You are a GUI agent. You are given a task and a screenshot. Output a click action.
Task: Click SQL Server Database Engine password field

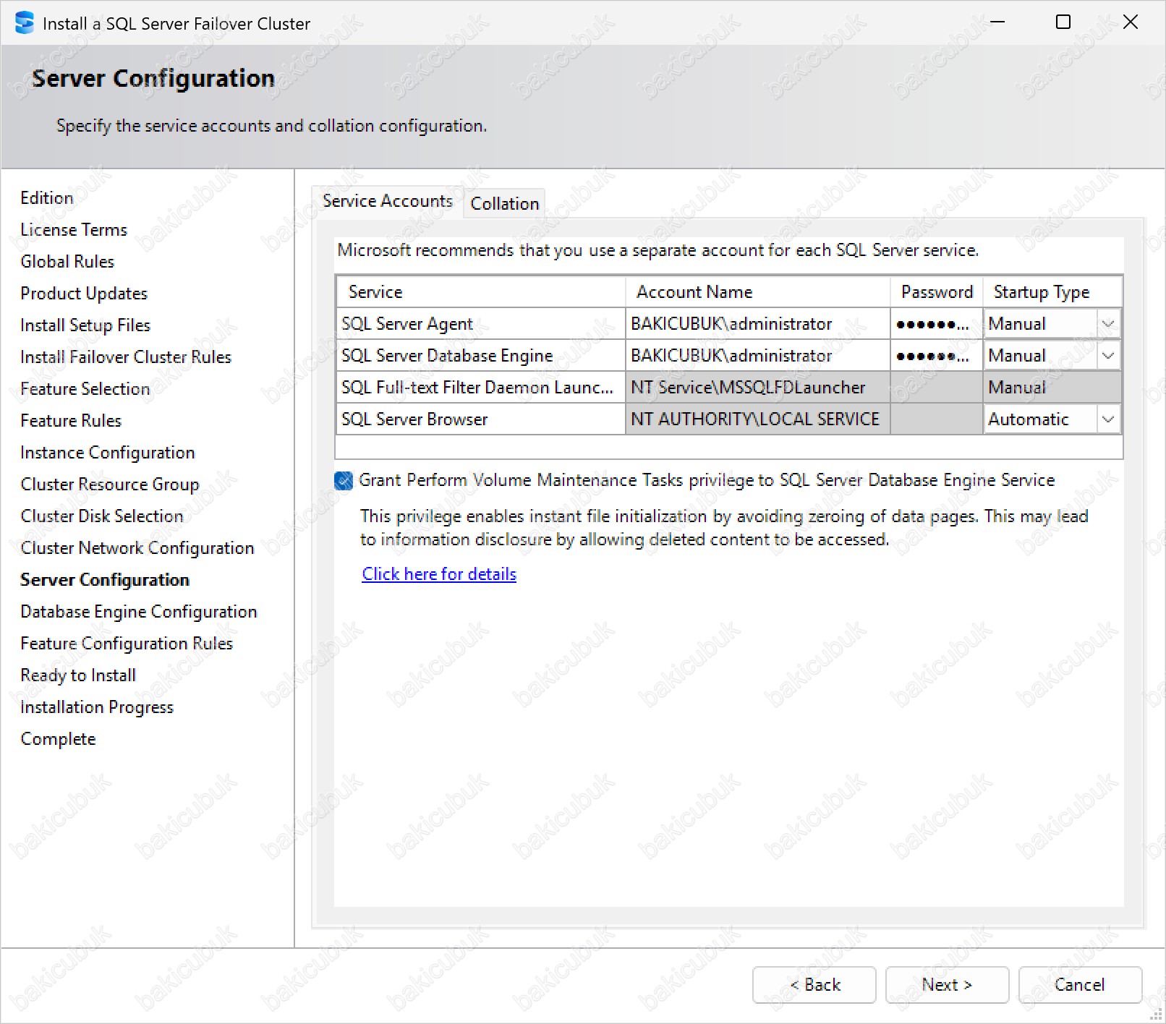click(935, 356)
